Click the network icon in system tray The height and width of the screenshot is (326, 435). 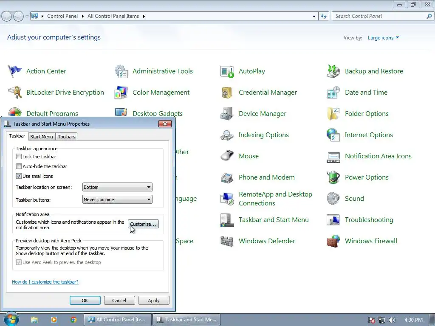point(382,320)
